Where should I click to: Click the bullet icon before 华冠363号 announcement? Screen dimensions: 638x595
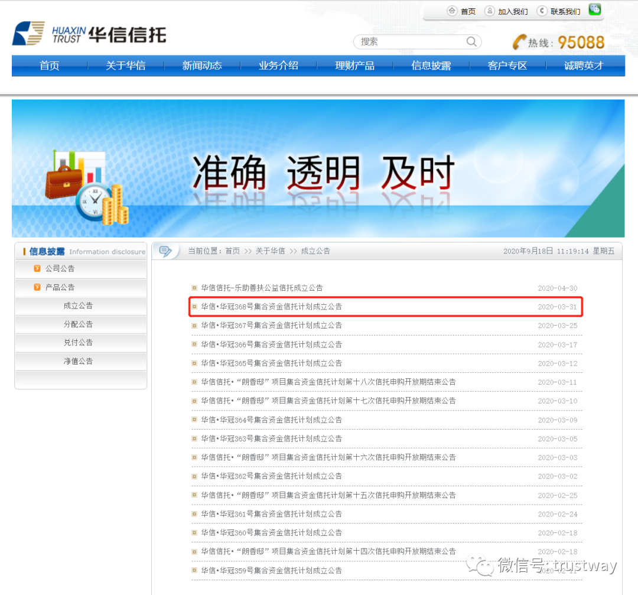click(194, 439)
